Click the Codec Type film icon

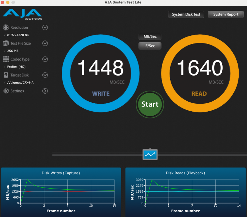click(6, 59)
